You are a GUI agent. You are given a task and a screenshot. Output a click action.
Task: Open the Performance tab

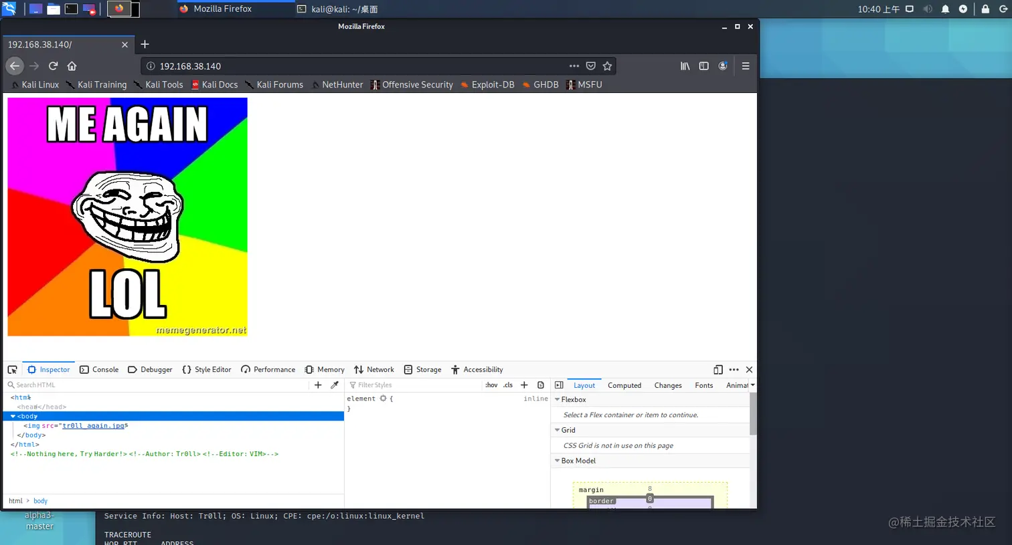pos(268,369)
